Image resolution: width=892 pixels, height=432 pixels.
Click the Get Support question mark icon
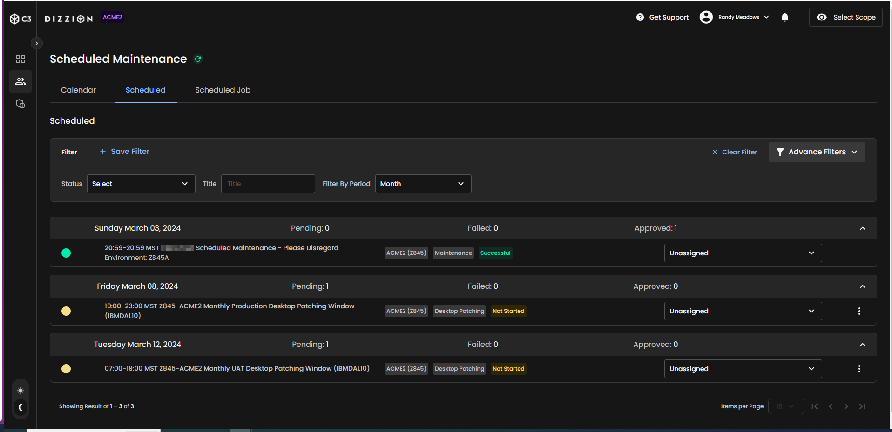(640, 17)
